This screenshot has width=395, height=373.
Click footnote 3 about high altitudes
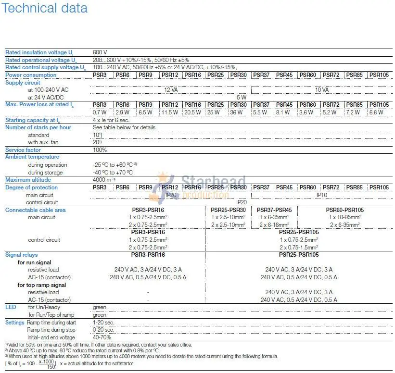tap(142, 356)
